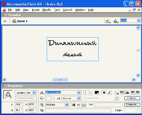Open the Edit Scene button
Viewport: 142px width, 115px height.
[108, 21]
